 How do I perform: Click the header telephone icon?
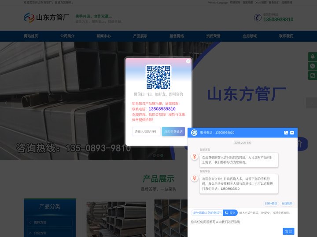point(258,17)
